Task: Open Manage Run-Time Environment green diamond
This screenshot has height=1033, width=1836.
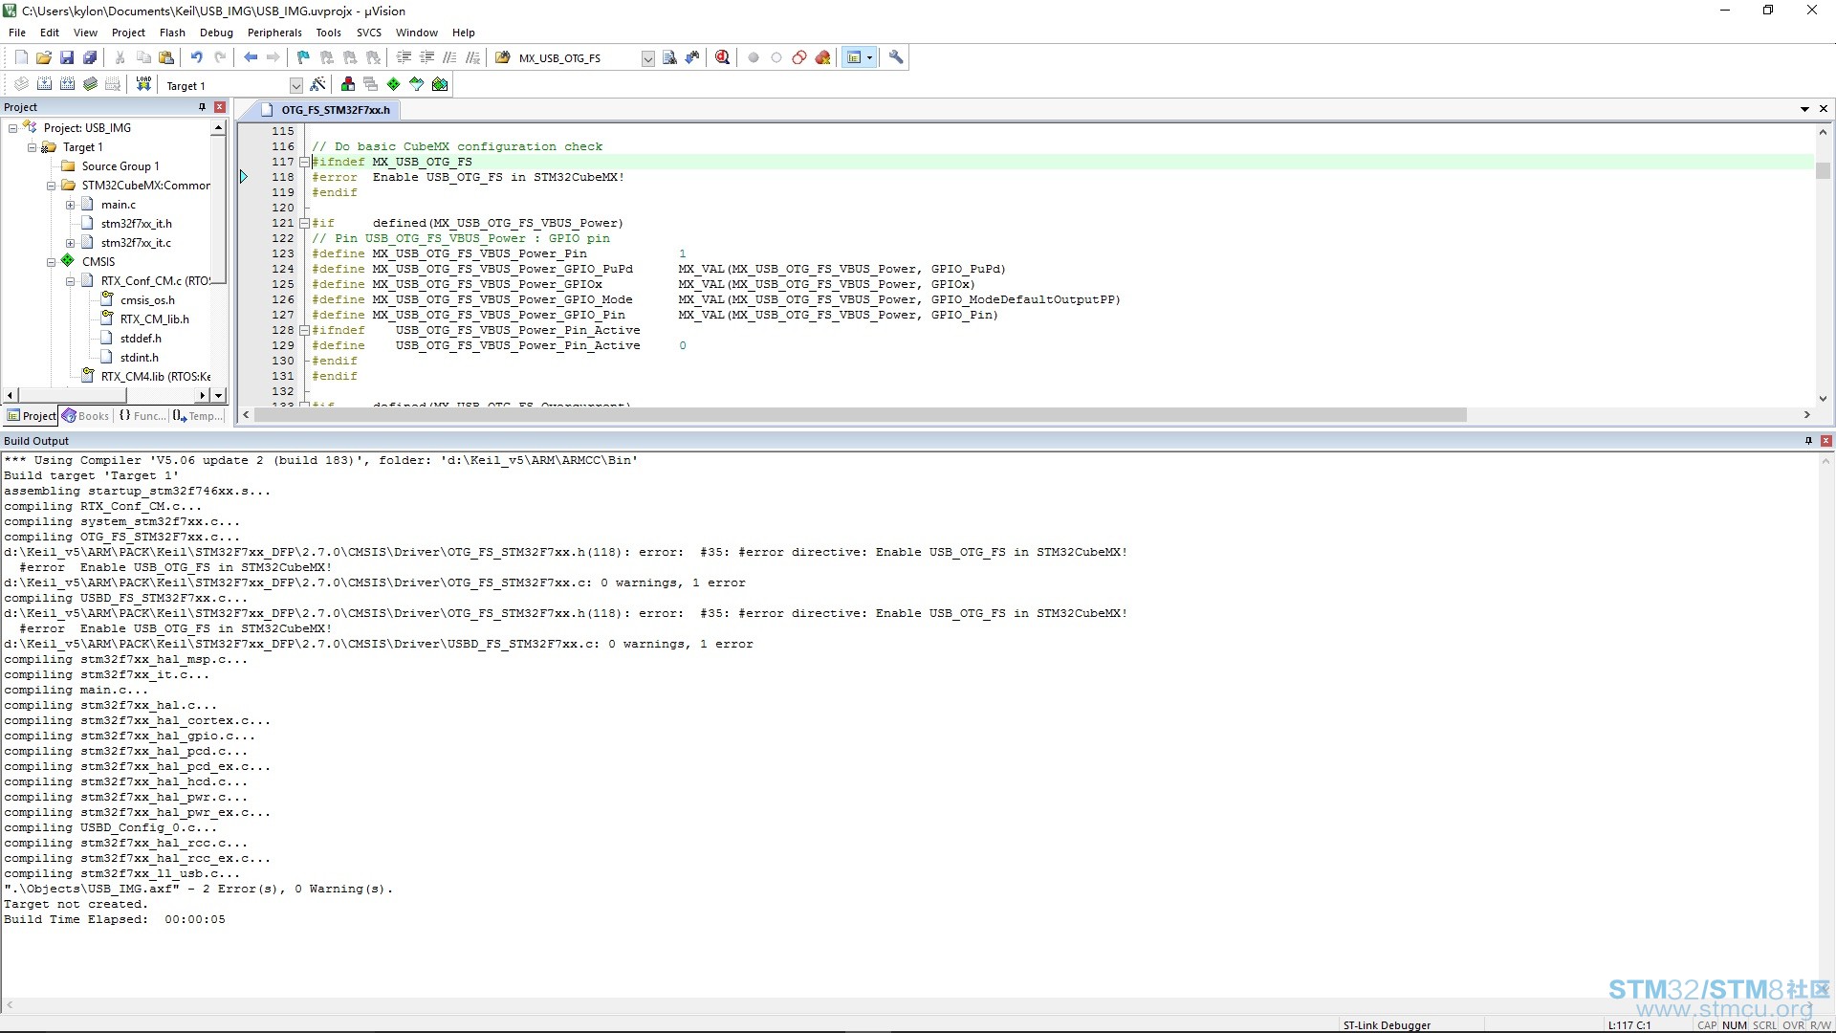Action: coord(394,84)
